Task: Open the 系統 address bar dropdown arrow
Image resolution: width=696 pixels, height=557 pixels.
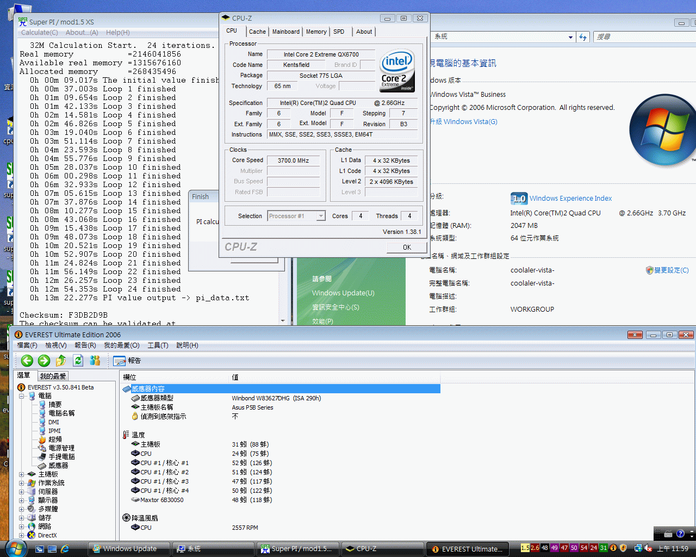Action: point(570,37)
